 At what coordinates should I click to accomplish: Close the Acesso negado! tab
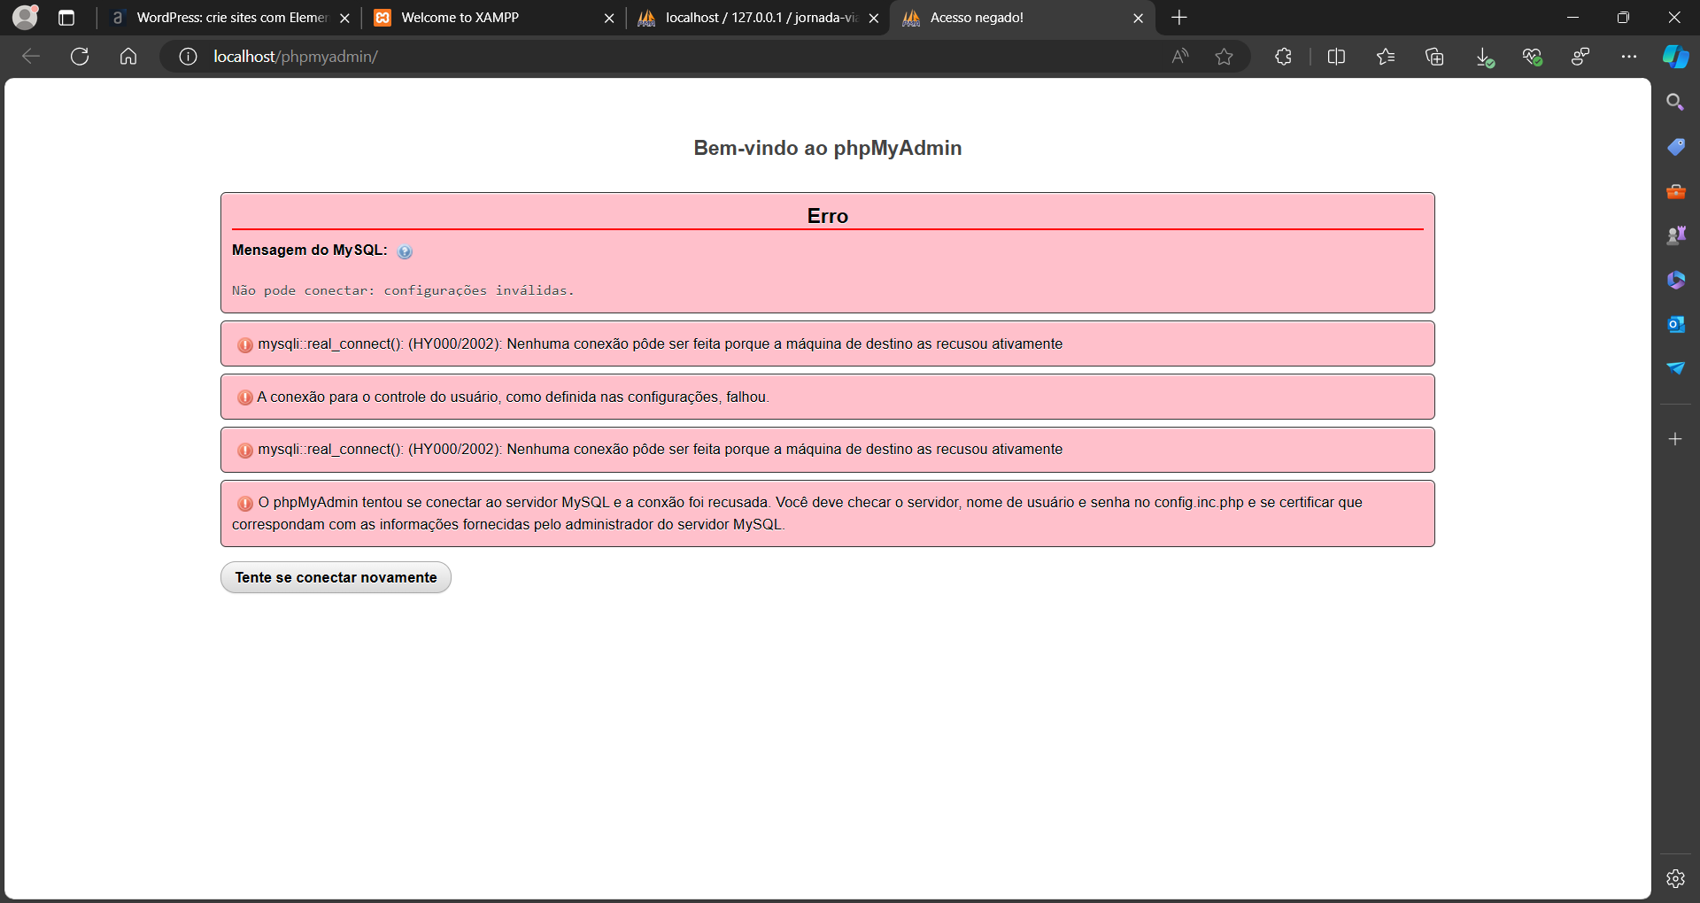1139,18
